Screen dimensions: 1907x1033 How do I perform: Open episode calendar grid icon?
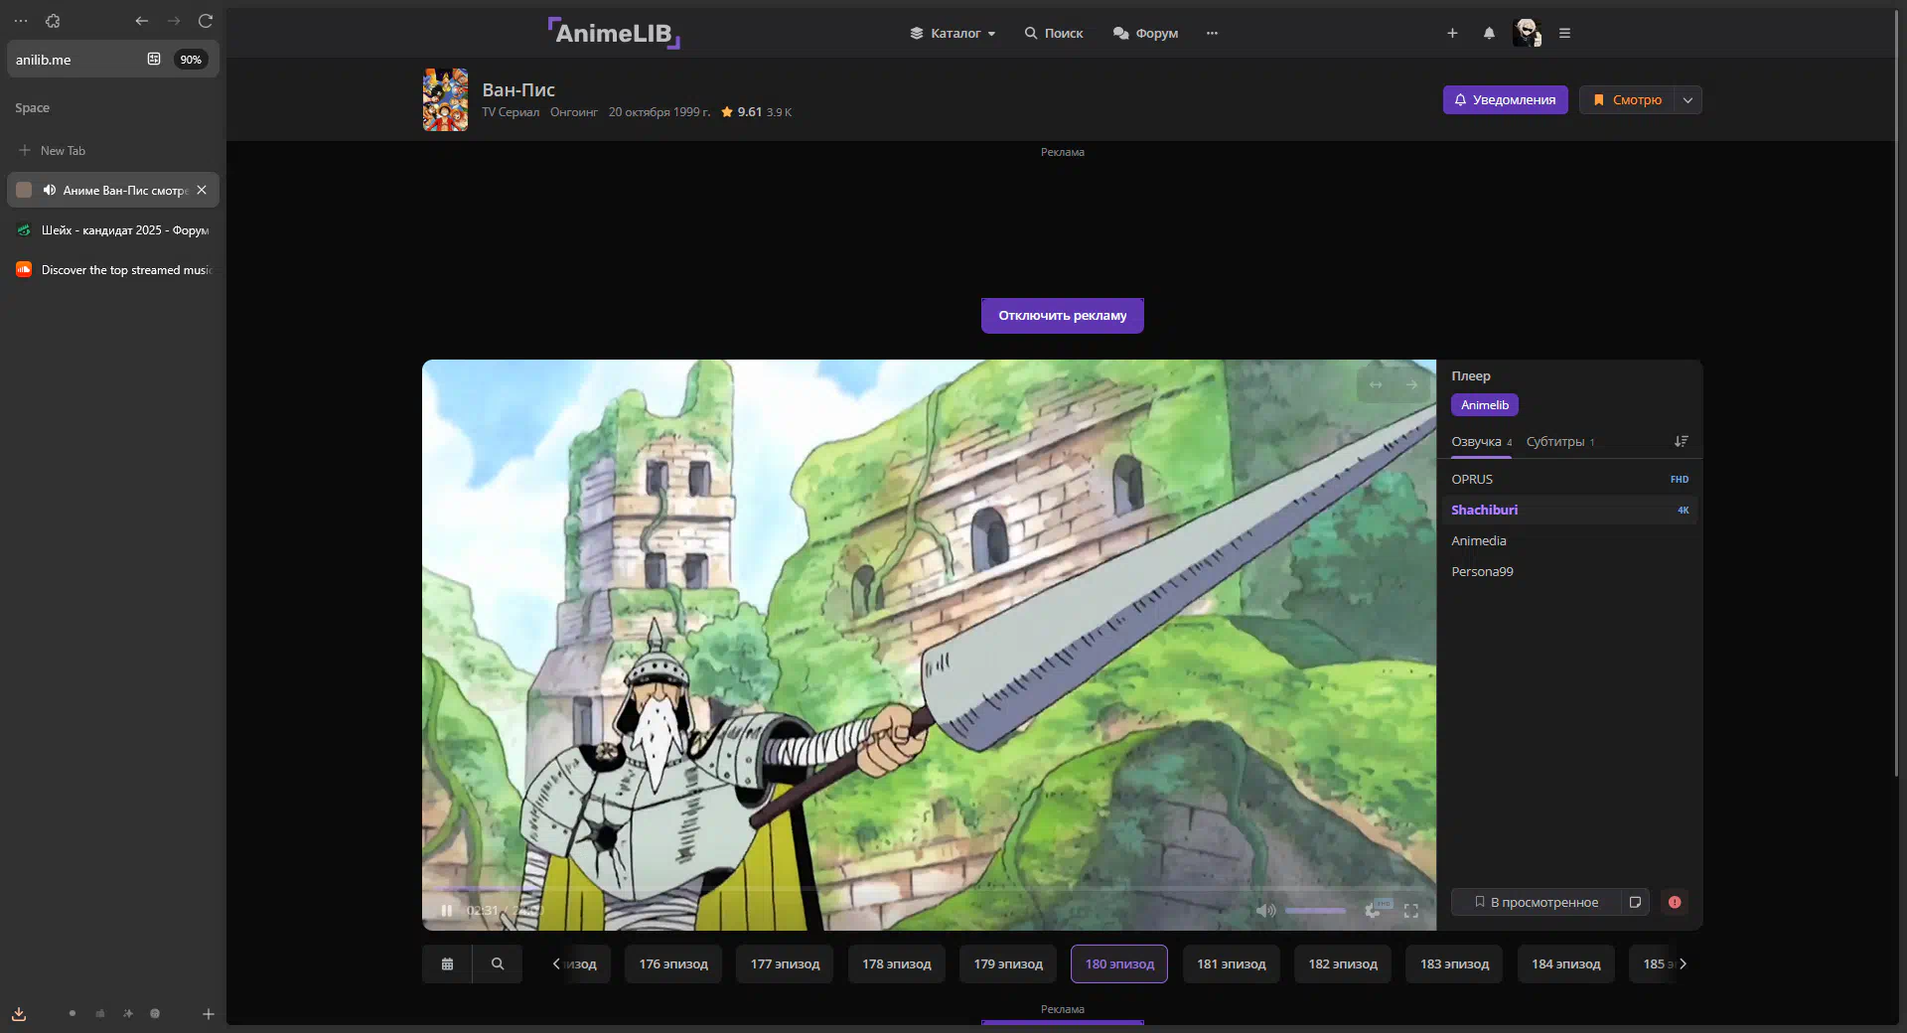pyautogui.click(x=447, y=963)
